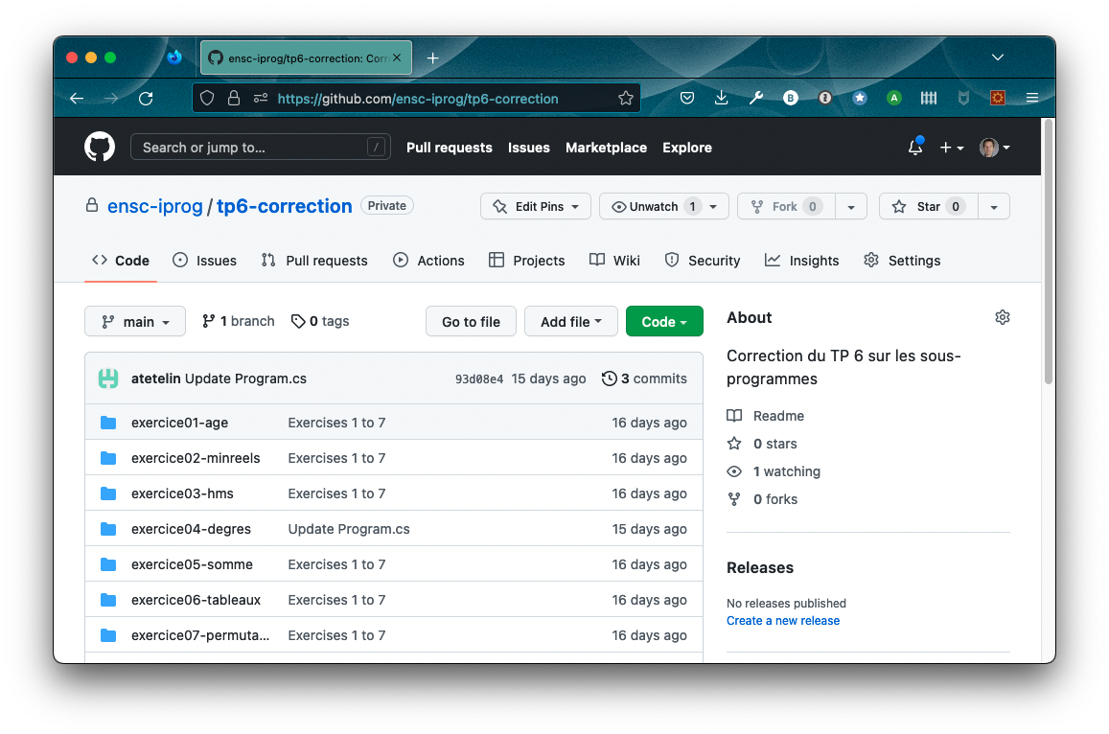Switch to the repository Issues tab
Image resolution: width=1109 pixels, height=734 pixels.
tap(205, 261)
